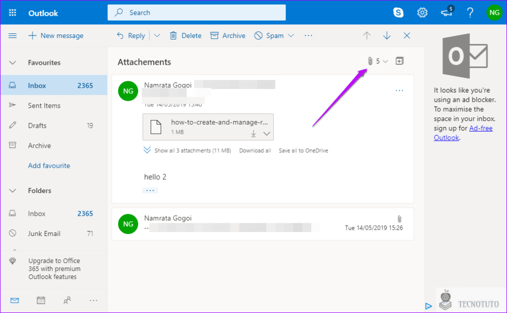Open more apps ellipsis in bottom bar
Image resolution: width=507 pixels, height=313 pixels.
coord(93,300)
